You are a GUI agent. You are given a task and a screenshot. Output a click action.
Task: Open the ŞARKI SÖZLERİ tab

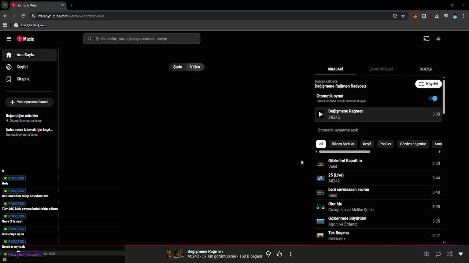click(x=381, y=69)
